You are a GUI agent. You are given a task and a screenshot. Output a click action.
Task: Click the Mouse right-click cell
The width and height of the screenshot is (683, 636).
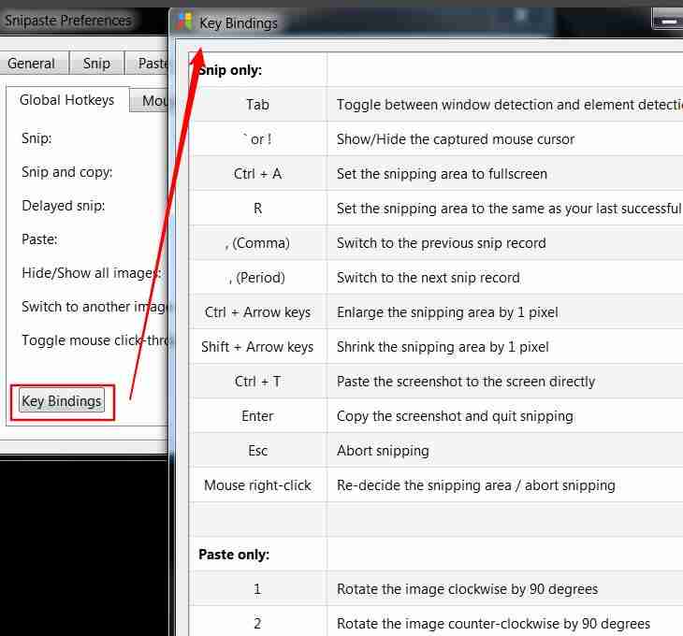[x=258, y=485]
